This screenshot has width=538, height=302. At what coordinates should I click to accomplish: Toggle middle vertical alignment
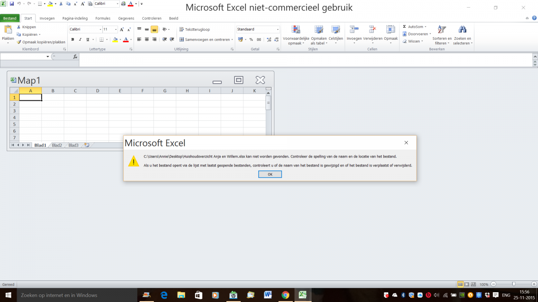coord(147,30)
